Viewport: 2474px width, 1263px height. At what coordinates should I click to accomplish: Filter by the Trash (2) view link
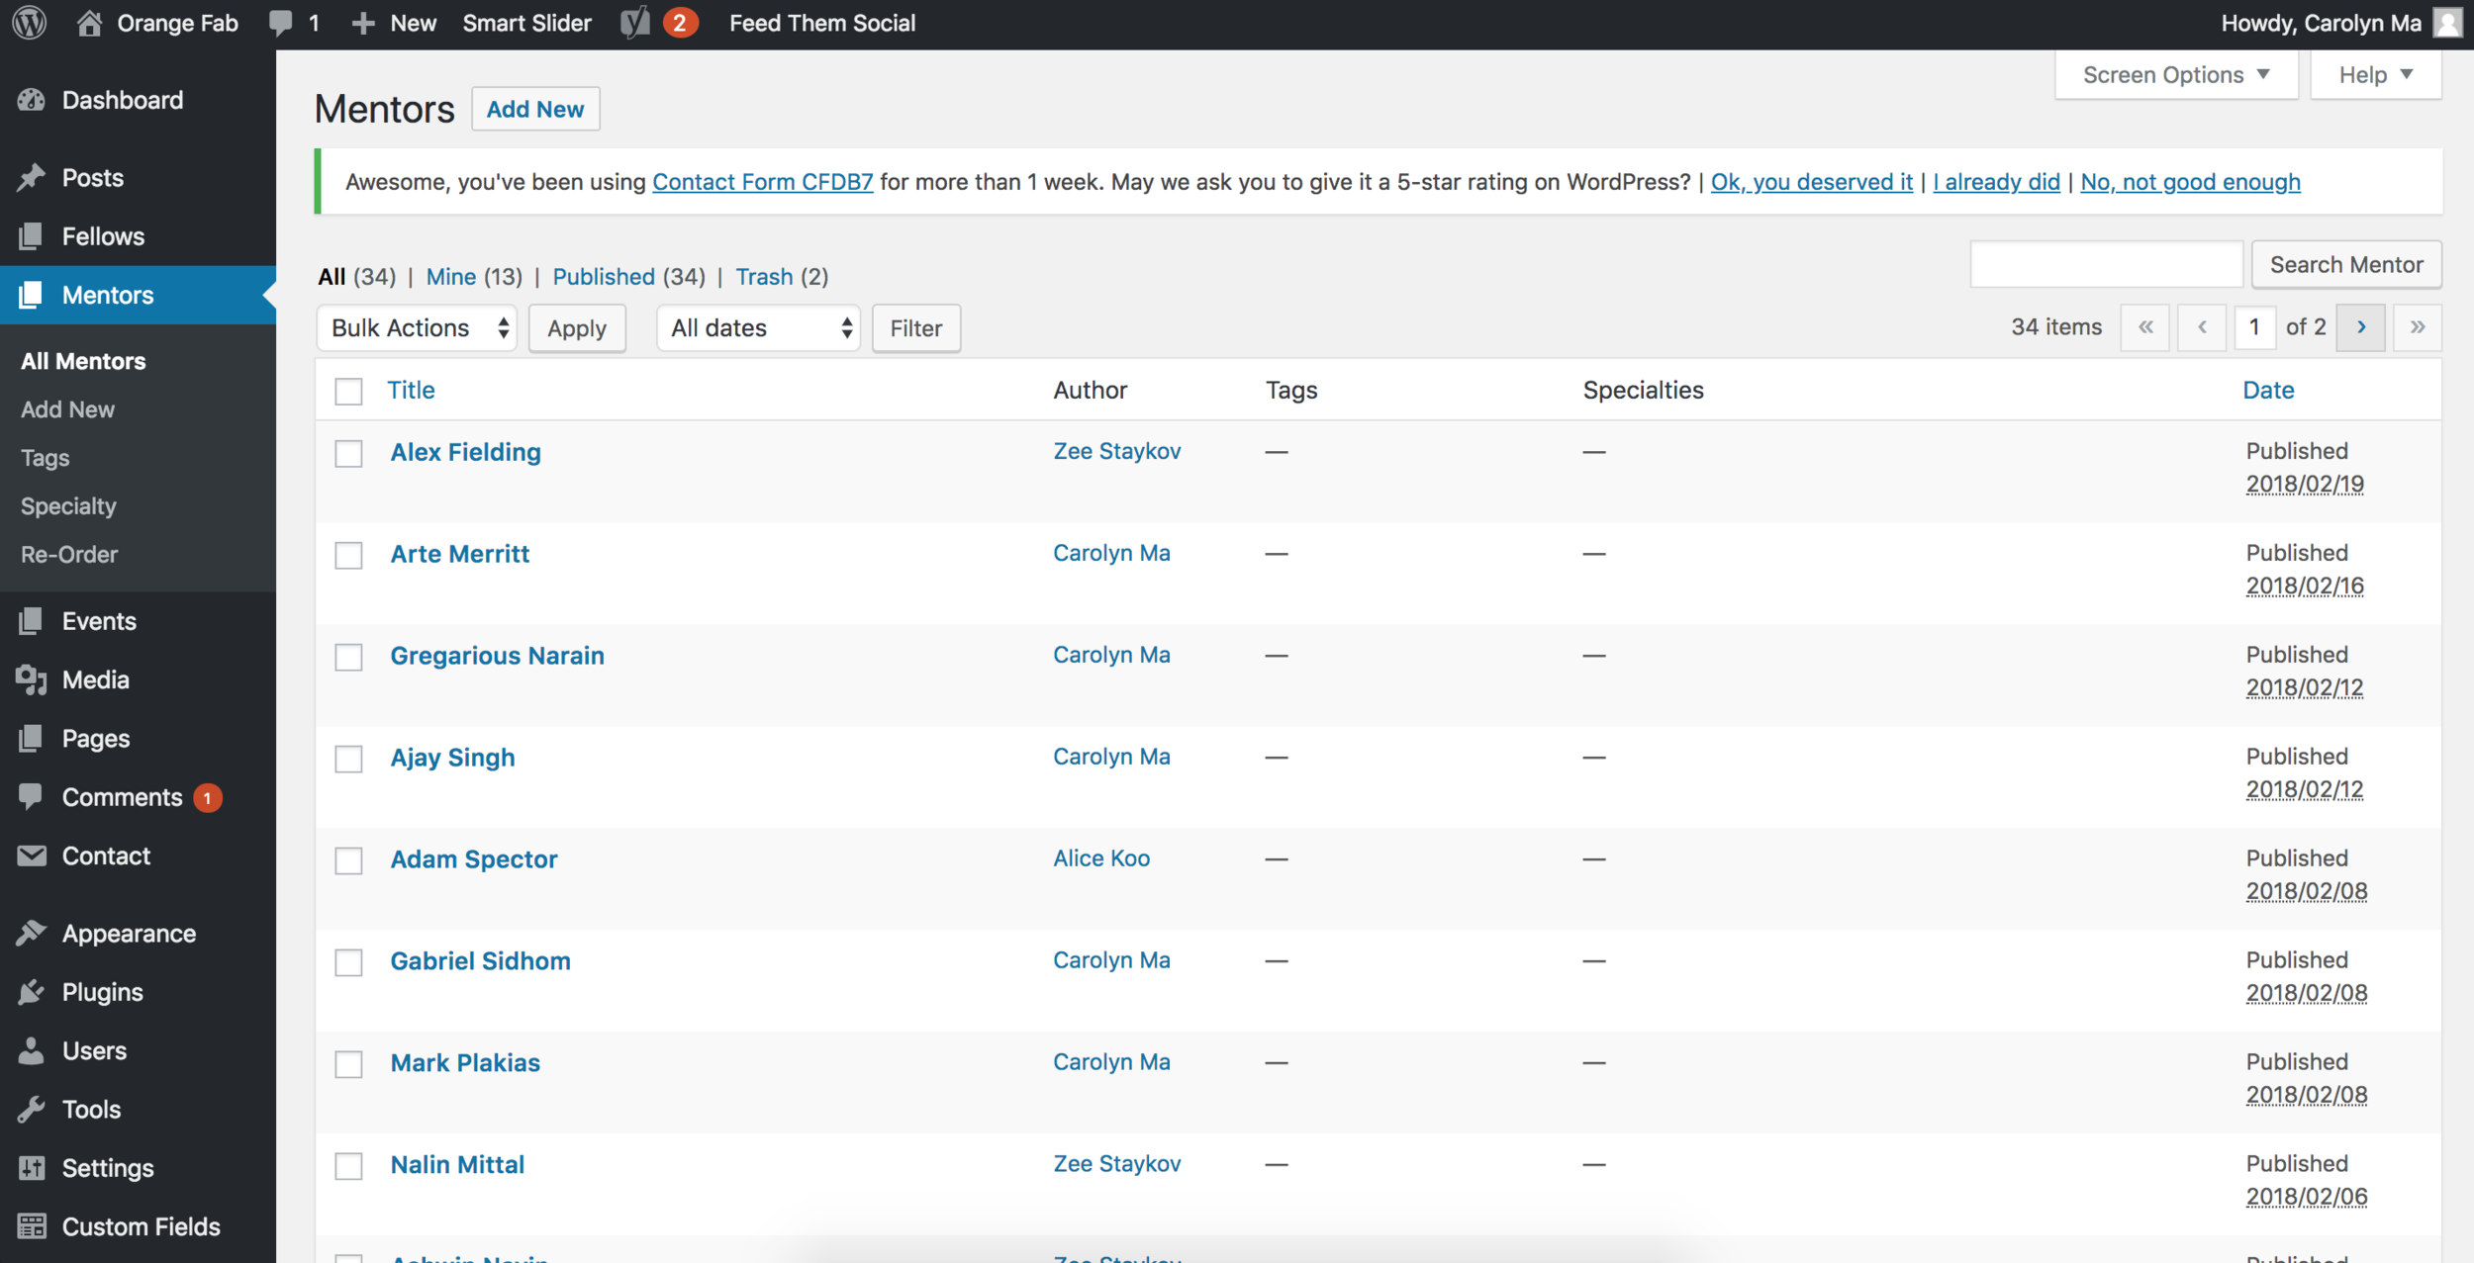click(782, 277)
